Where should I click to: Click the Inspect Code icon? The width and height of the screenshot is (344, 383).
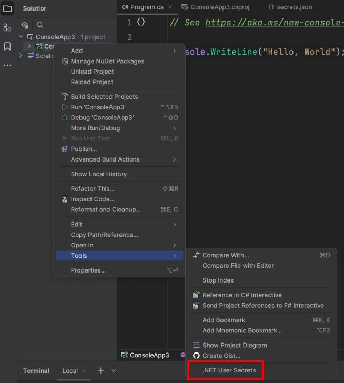[65, 199]
